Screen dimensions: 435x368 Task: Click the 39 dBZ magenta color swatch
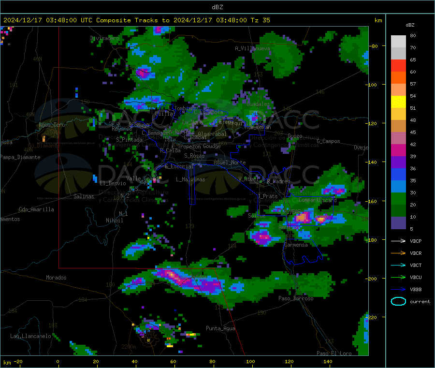[398, 150]
